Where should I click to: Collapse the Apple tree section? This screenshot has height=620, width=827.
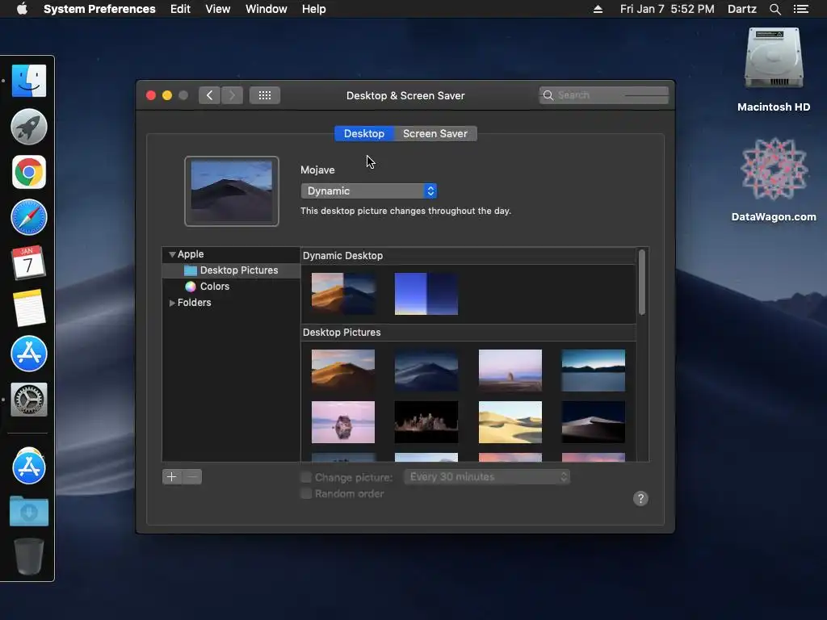[x=172, y=254]
